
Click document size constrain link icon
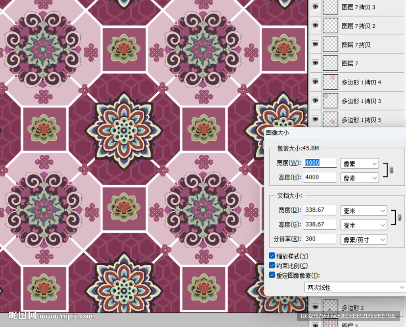click(x=400, y=217)
